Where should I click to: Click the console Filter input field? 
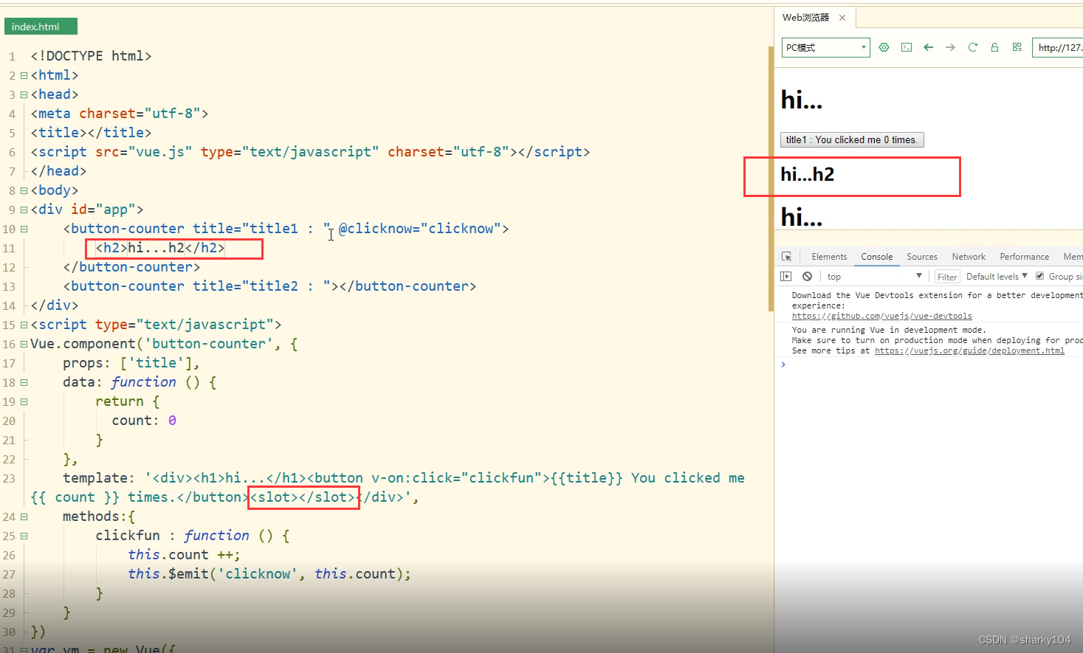pos(947,277)
